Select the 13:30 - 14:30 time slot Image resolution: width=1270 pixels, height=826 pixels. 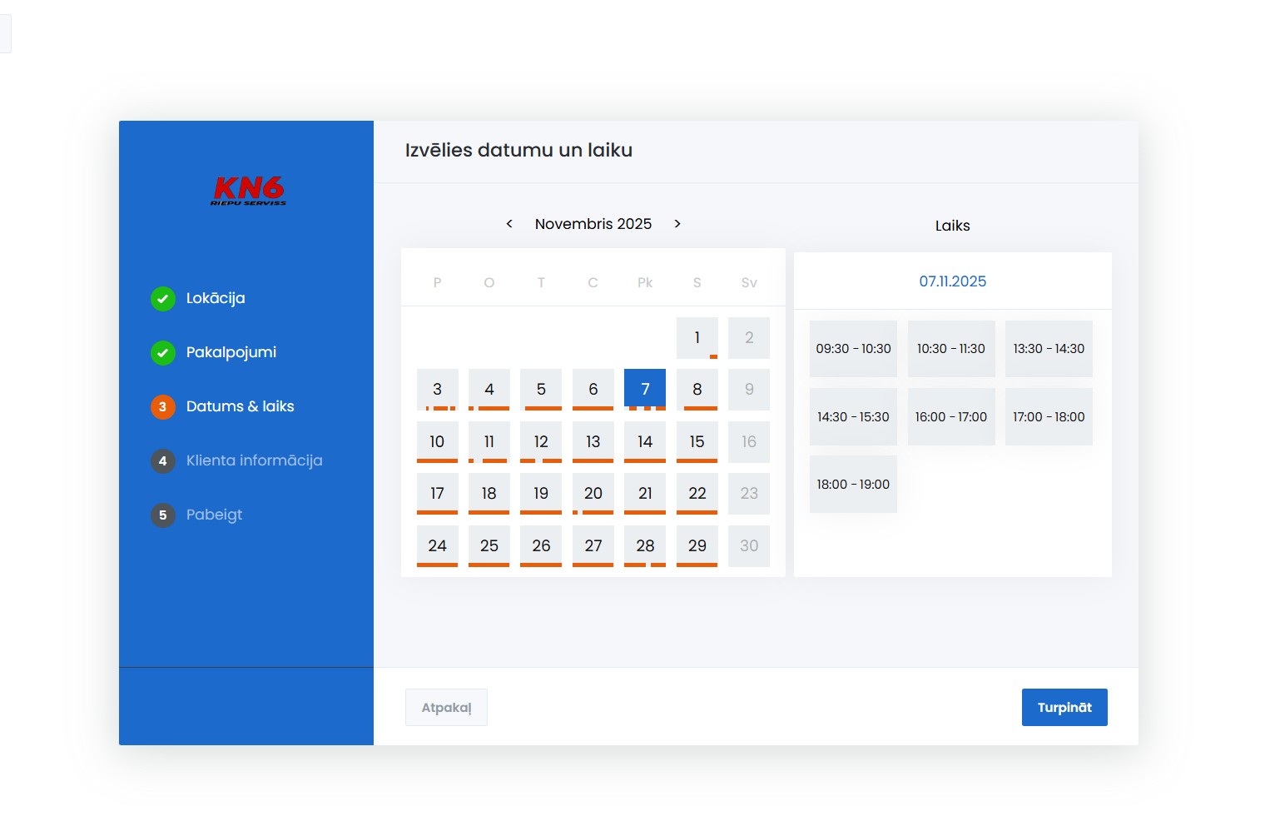coord(1049,349)
